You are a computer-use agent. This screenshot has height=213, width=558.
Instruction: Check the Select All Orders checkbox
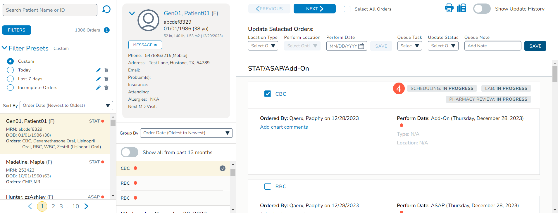(x=347, y=9)
